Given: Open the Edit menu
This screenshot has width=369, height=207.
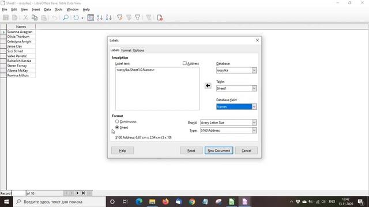Looking at the screenshot, I should click(14, 9).
